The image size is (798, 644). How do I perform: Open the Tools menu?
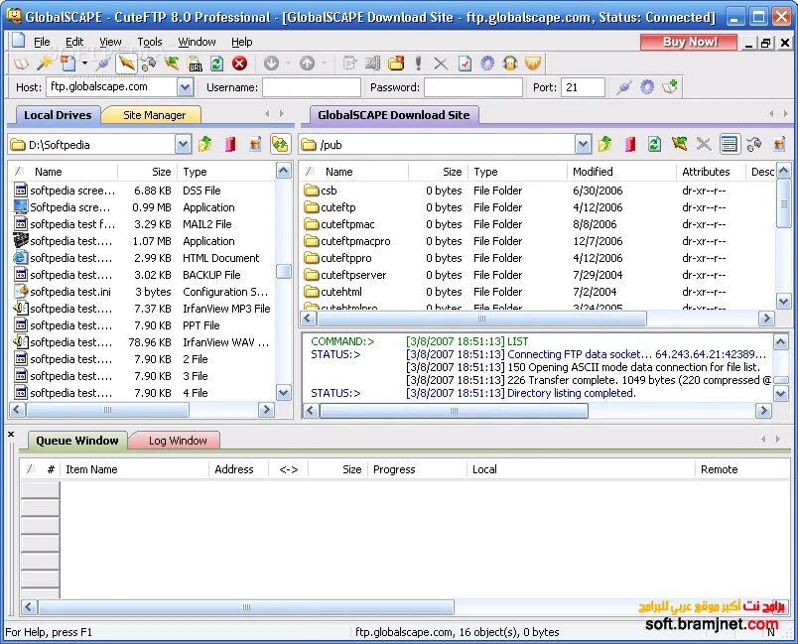150,42
